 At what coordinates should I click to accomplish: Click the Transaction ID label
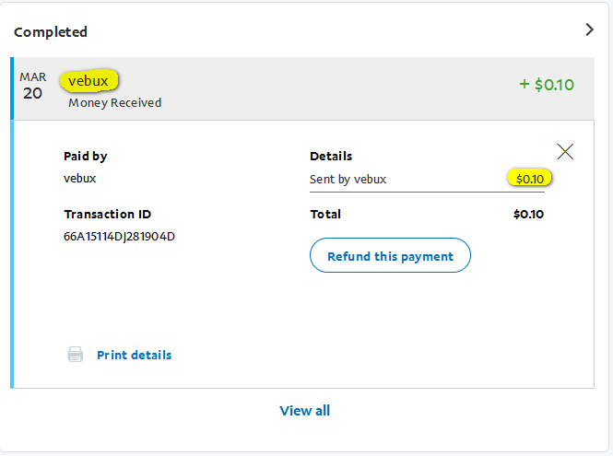pyautogui.click(x=107, y=214)
